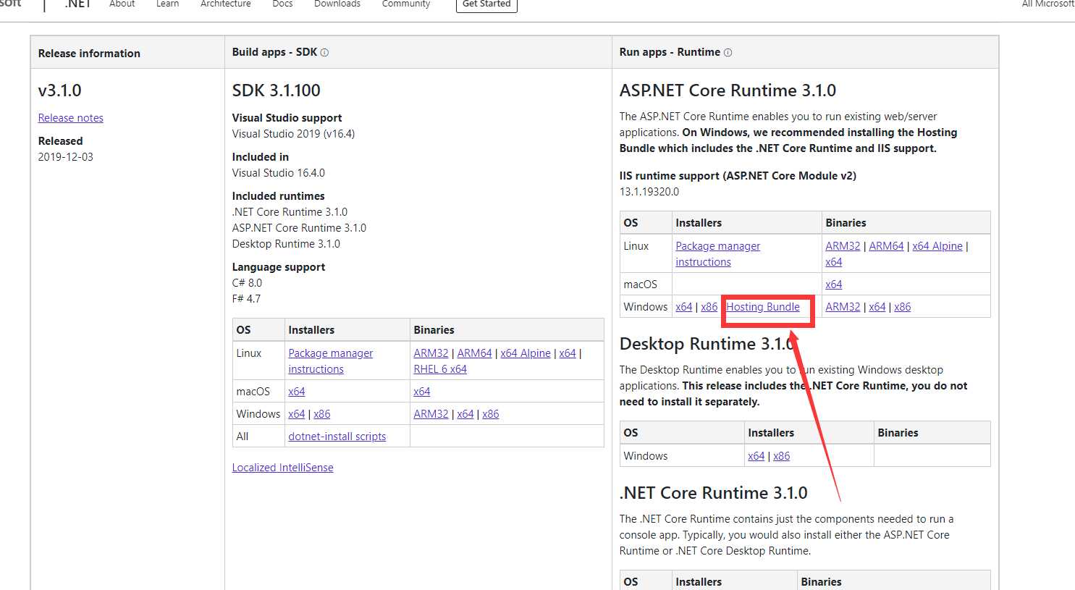This screenshot has height=590, width=1075.
Task: Select the text Desktop Runtime 3.1.0 under Included runtimes
Action: [286, 244]
